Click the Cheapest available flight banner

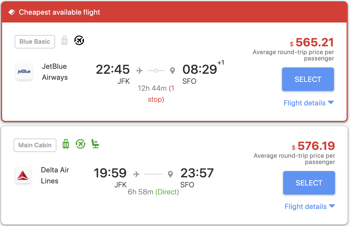pyautogui.click(x=175, y=12)
